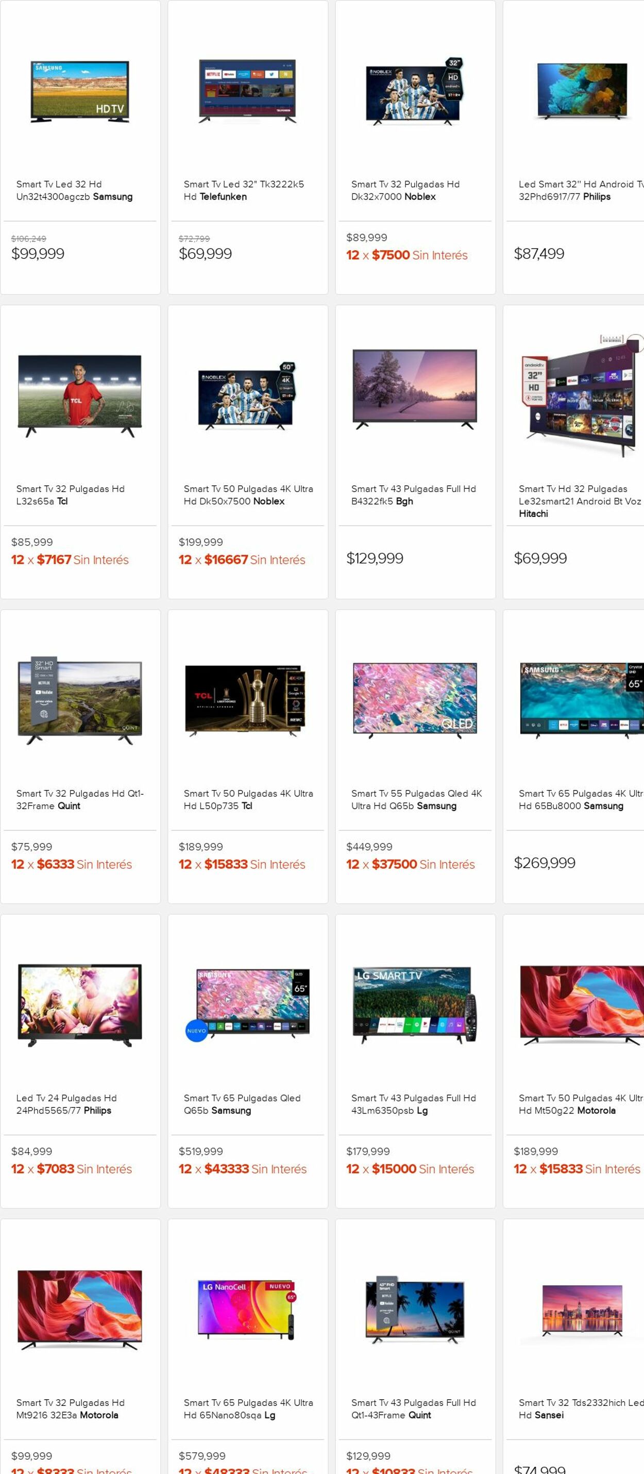Image resolution: width=644 pixels, height=1474 pixels.
Task: Select the $99,999 price on Samsung 32
Action: point(38,253)
